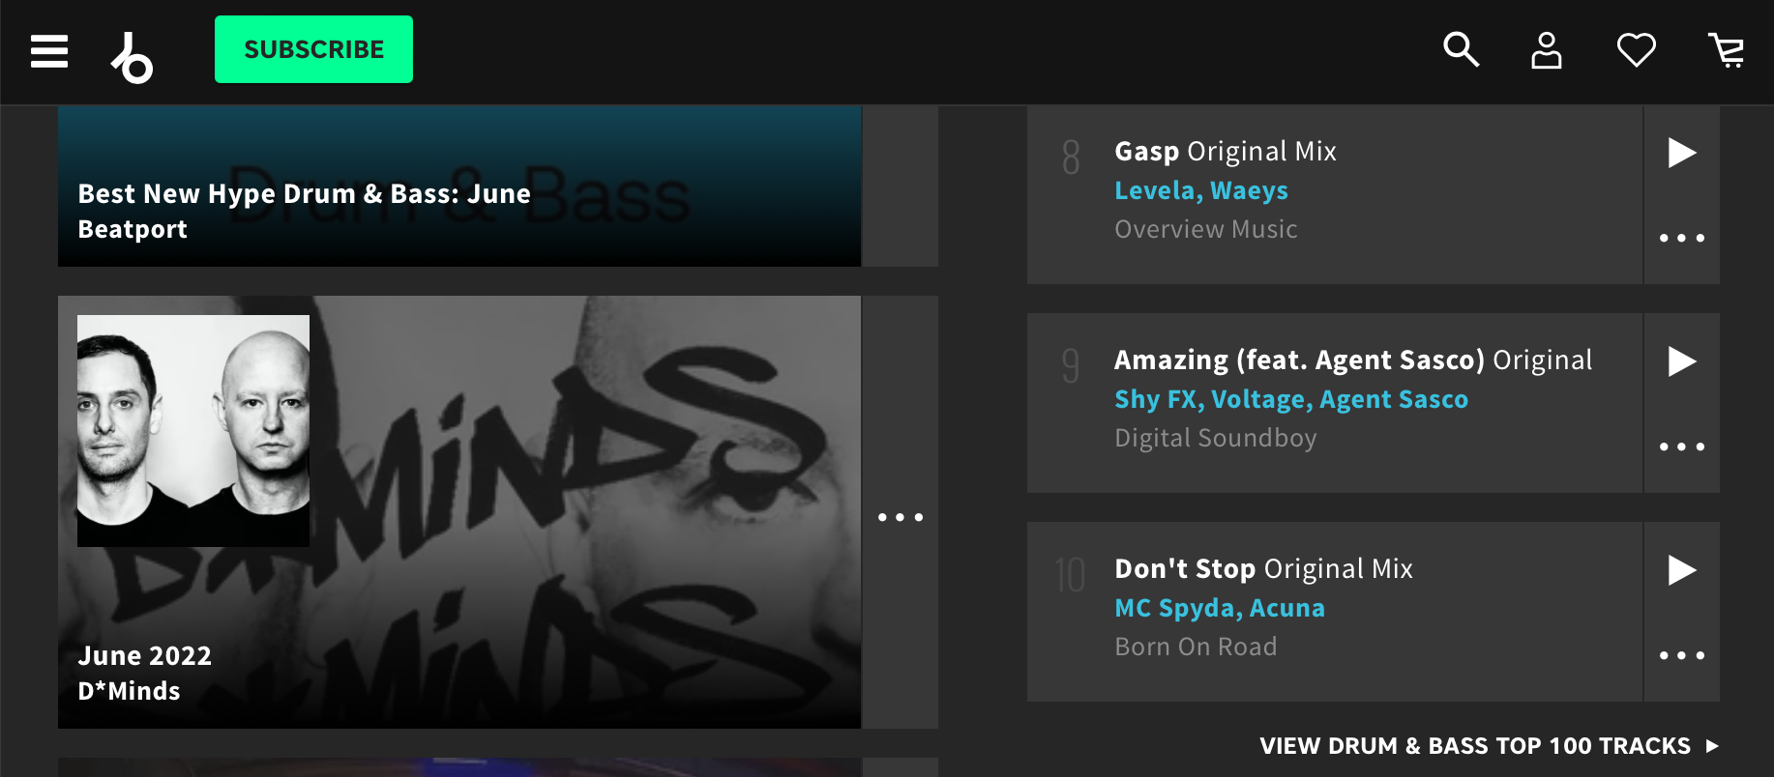The width and height of the screenshot is (1774, 777).
Task: Open the heart favorites icon
Action: tap(1637, 50)
